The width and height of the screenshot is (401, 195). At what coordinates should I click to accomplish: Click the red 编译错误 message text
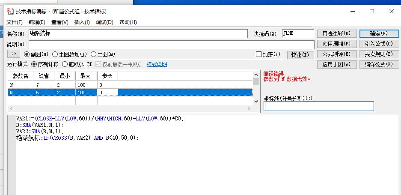[288, 76]
